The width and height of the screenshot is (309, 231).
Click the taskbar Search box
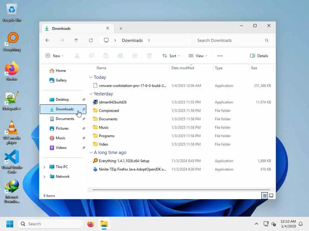coord(50,224)
